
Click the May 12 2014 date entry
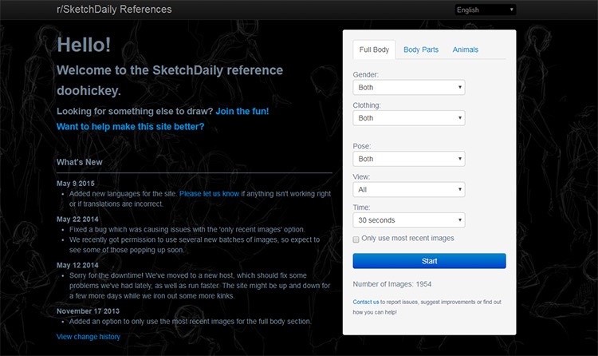click(77, 265)
